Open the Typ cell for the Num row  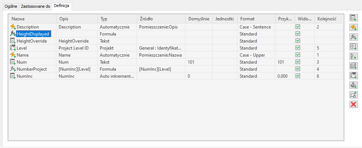click(117, 62)
